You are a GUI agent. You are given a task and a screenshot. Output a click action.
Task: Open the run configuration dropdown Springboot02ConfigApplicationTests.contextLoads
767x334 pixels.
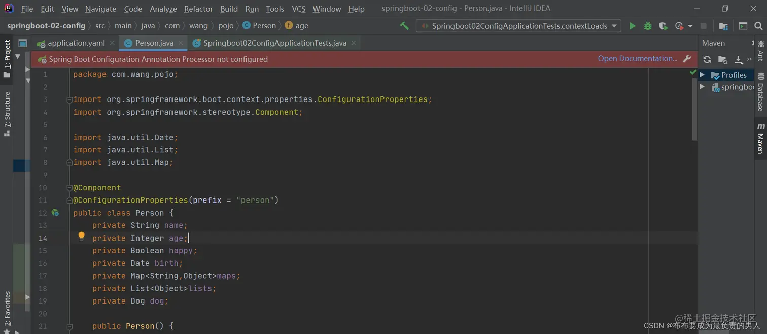(518, 26)
